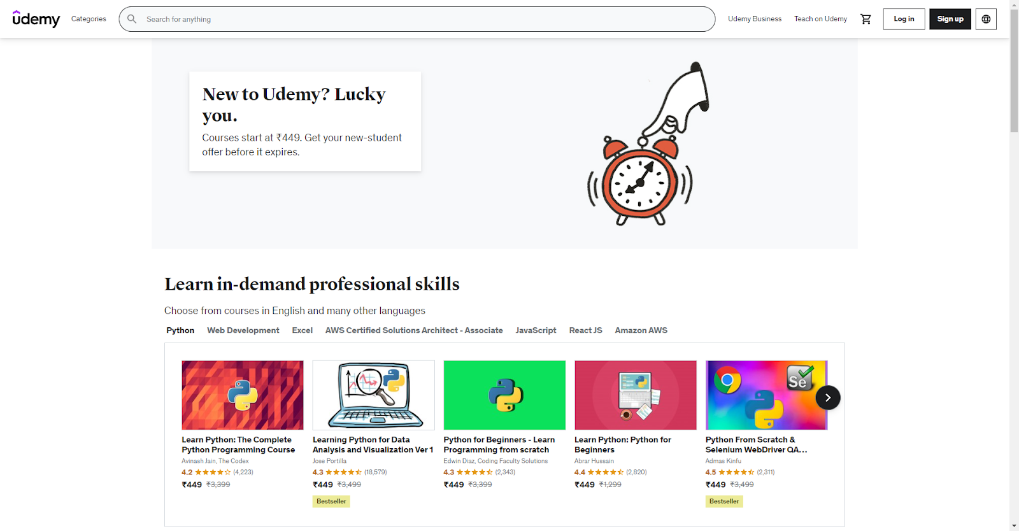Select the Excel tab
This screenshot has width=1019, height=531.
303,330
